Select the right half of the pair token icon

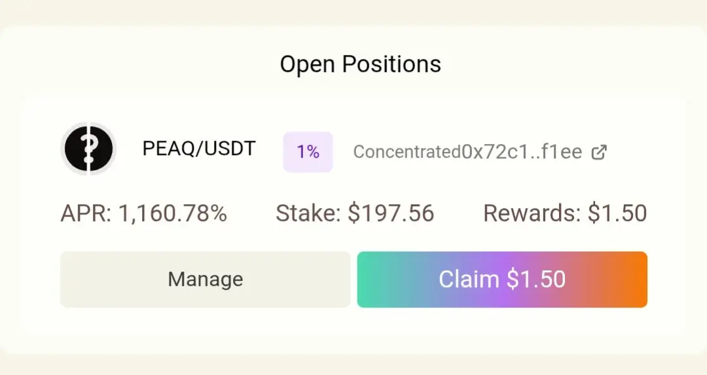pos(102,149)
